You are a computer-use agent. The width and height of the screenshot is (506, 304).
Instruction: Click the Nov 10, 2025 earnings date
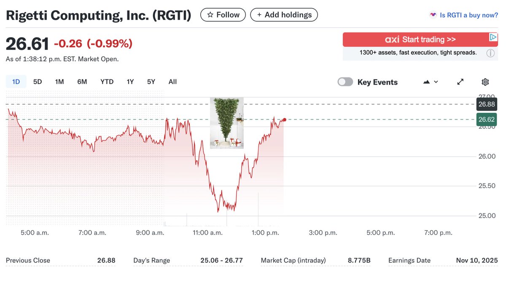point(477,261)
